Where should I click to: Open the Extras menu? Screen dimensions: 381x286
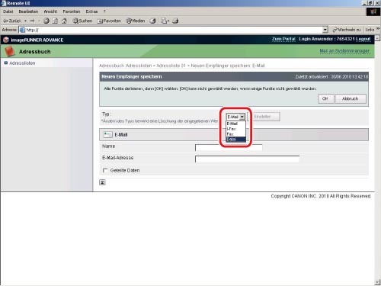91,11
